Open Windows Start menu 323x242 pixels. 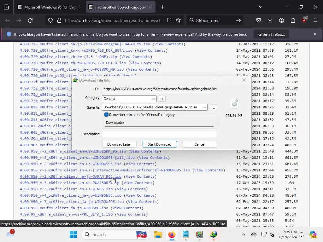(x=73, y=234)
